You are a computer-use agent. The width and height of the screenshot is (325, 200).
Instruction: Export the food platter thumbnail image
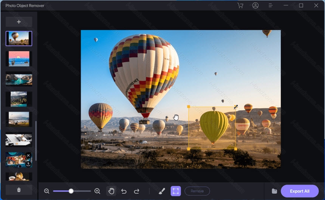point(28,164)
